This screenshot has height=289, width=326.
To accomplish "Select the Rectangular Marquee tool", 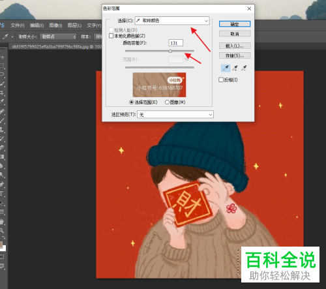I will (2, 65).
